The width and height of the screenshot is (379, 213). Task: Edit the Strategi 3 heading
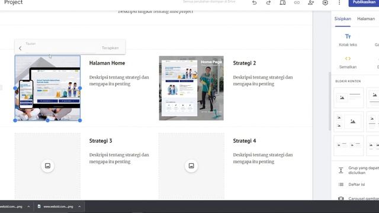coord(101,141)
